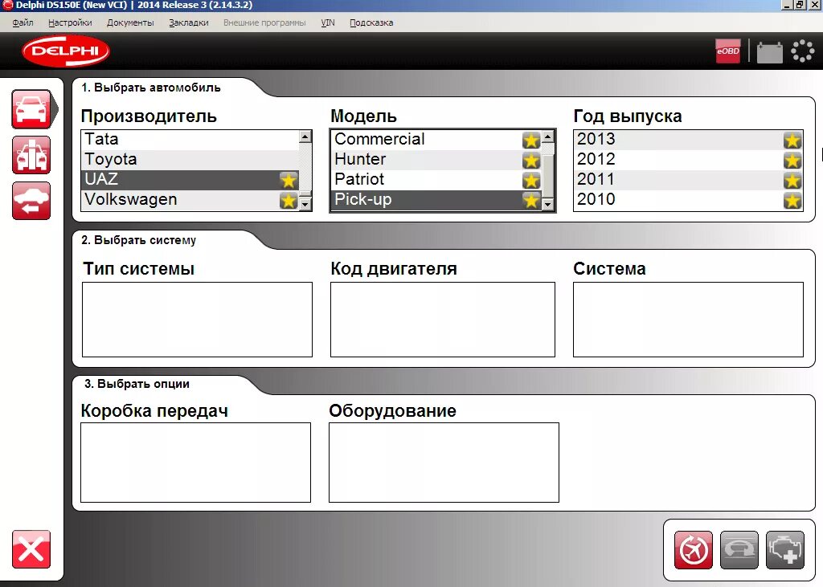Select Volkswagen manufacturer row
The height and width of the screenshot is (587, 823).
190,200
